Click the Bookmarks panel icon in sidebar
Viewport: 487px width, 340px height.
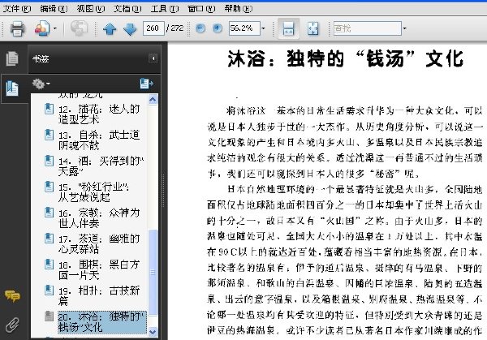click(x=12, y=88)
